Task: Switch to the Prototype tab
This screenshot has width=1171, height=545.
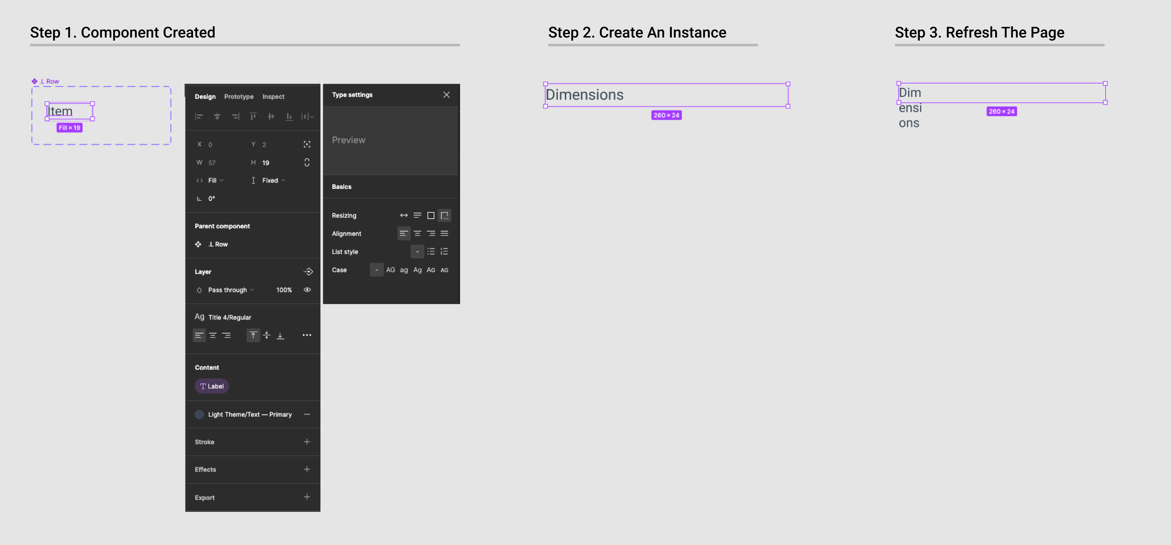Action: click(x=239, y=96)
